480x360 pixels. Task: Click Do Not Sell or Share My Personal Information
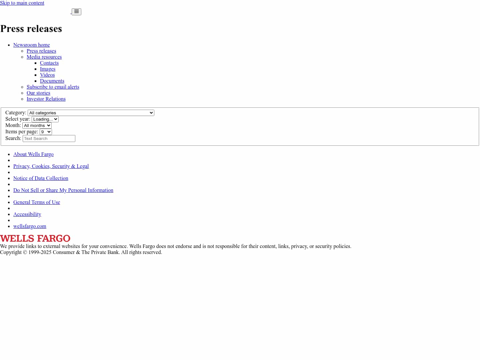click(x=63, y=190)
